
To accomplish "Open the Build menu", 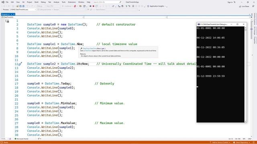I will click(37, 2).
